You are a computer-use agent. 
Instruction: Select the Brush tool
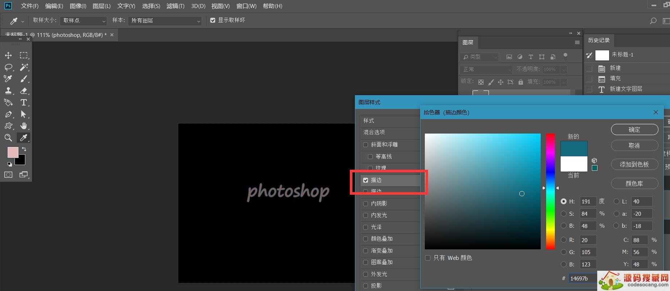tap(24, 79)
